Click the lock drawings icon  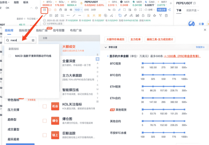[x=143, y=16]
